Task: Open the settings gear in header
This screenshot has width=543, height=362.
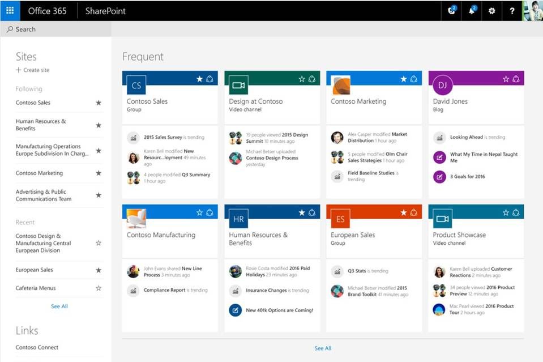Action: click(491, 11)
